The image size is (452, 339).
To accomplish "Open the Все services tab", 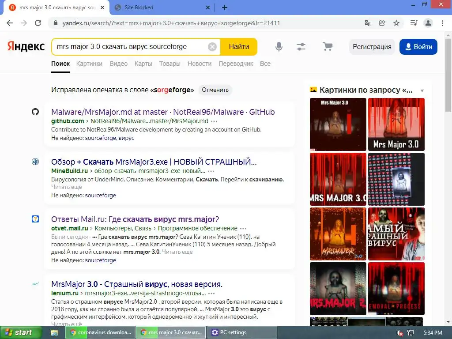I will [265, 64].
